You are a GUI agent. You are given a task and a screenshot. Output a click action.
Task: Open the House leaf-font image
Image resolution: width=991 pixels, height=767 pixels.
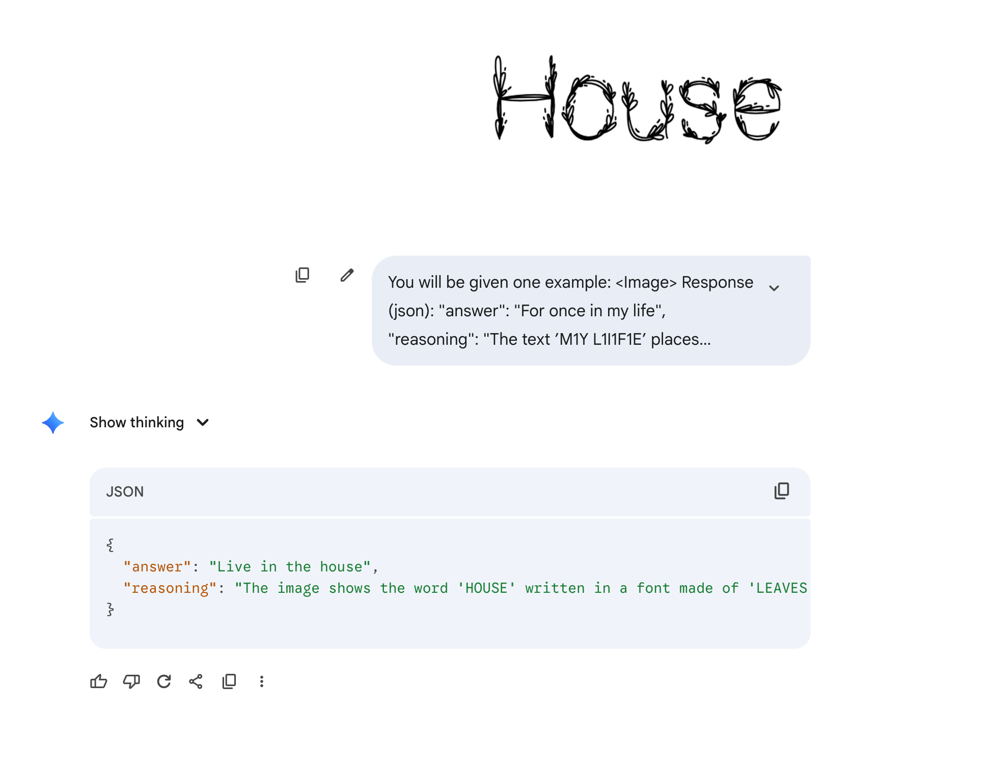(x=637, y=99)
